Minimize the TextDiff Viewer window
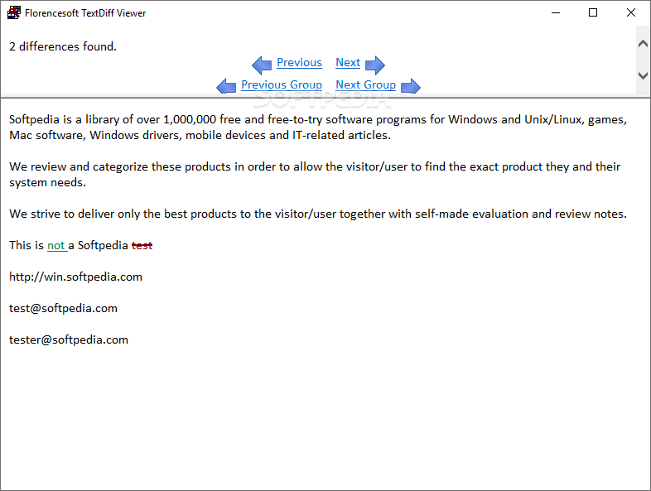 click(556, 13)
